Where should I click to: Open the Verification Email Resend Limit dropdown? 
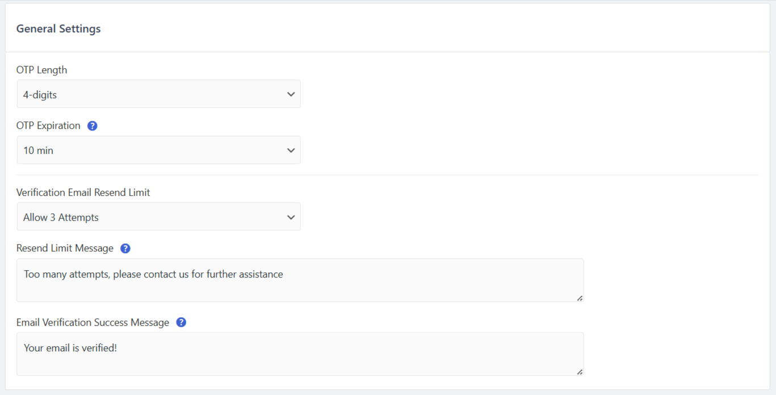tap(158, 216)
